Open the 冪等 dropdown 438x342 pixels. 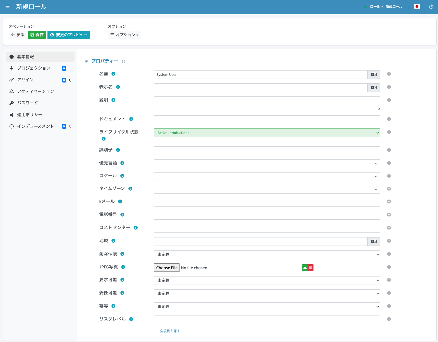pyautogui.click(x=267, y=307)
